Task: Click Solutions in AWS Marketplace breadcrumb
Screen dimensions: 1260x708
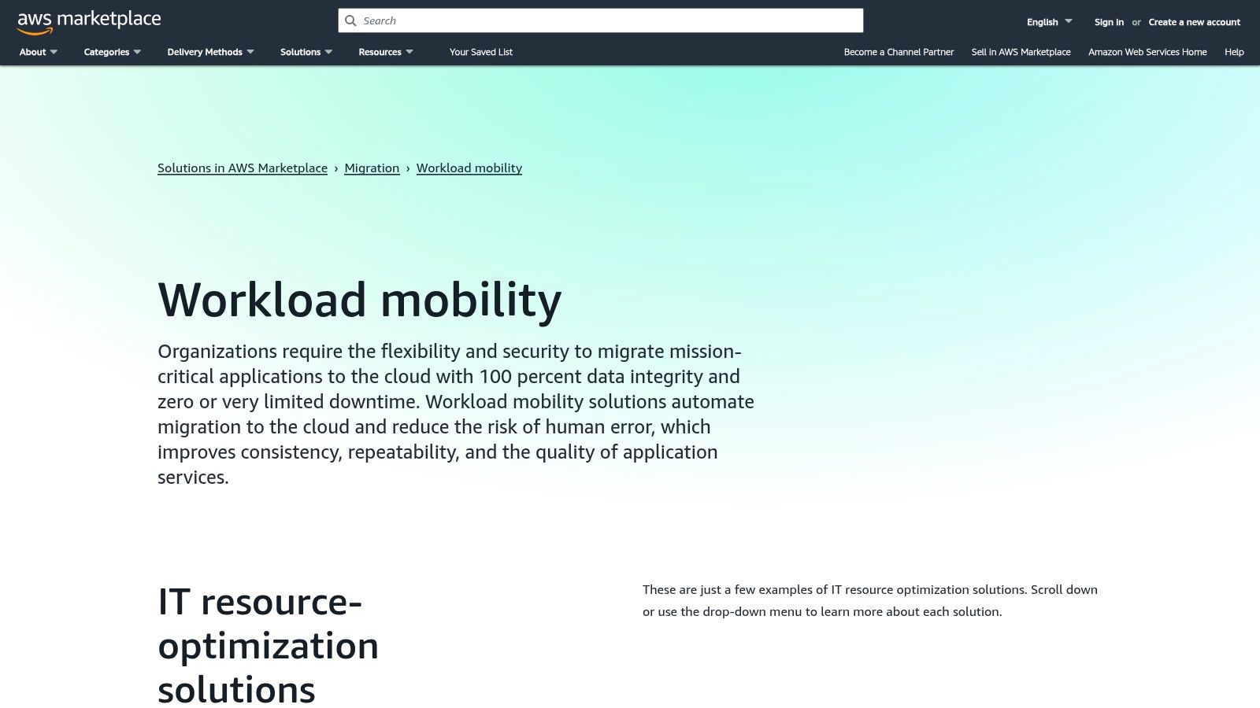Action: (x=243, y=168)
